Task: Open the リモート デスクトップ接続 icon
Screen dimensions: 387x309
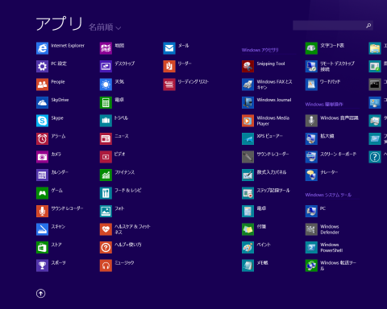Action: tap(311, 66)
